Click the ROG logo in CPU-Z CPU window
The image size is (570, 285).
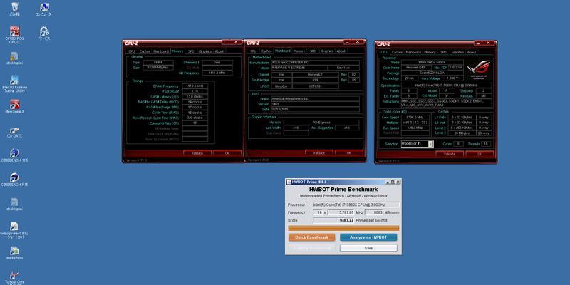(x=478, y=68)
